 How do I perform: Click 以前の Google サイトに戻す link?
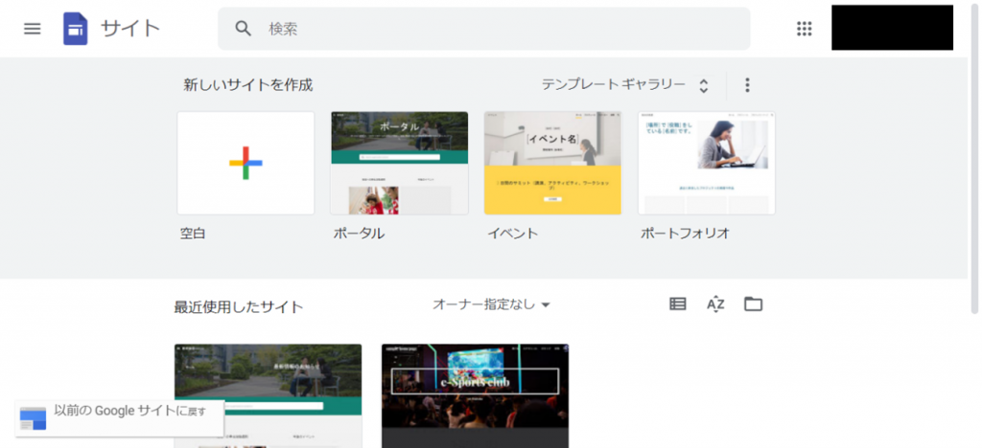130,411
